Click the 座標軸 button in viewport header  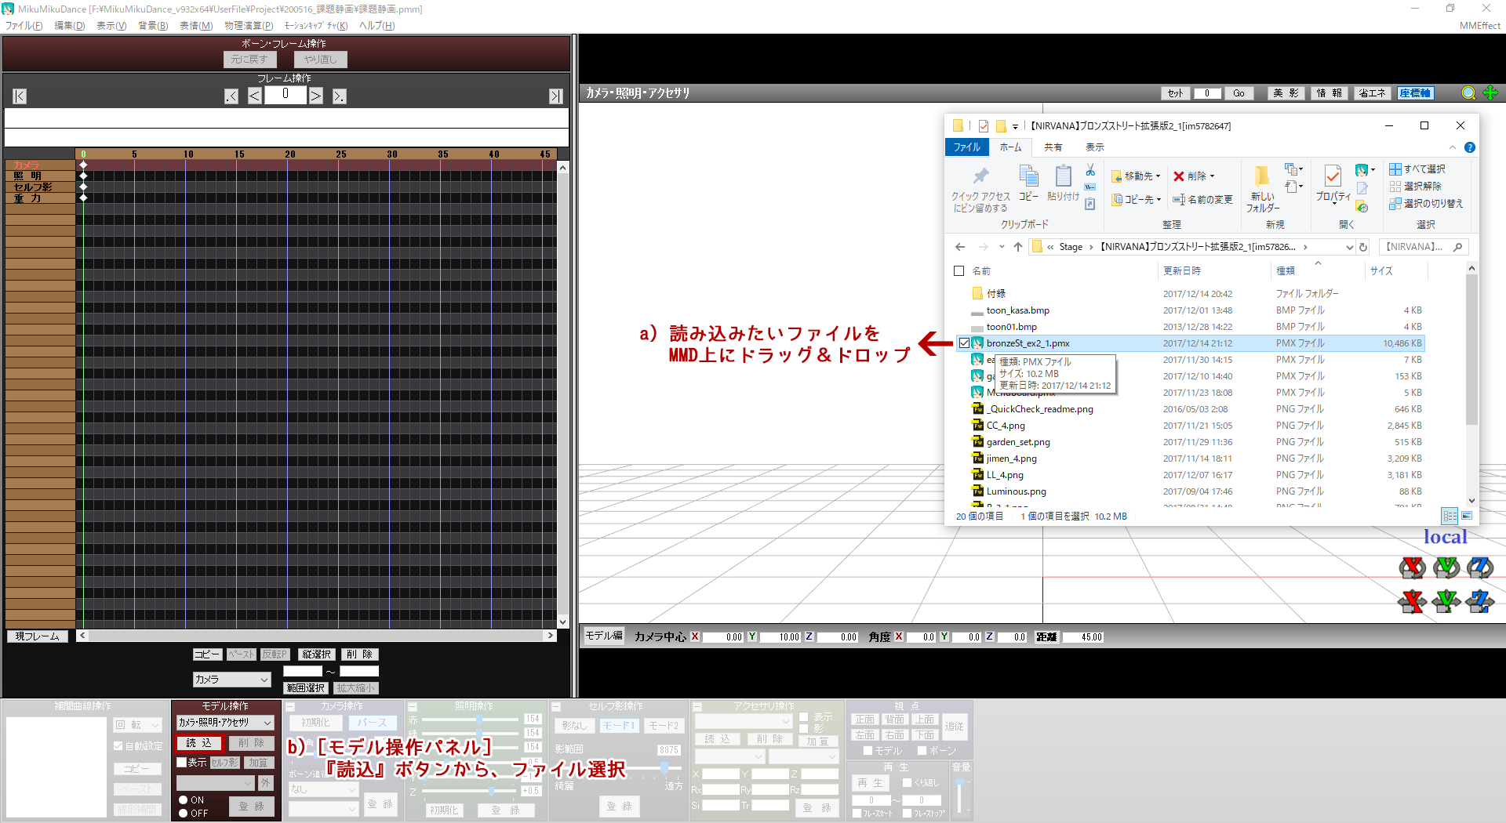1415,93
